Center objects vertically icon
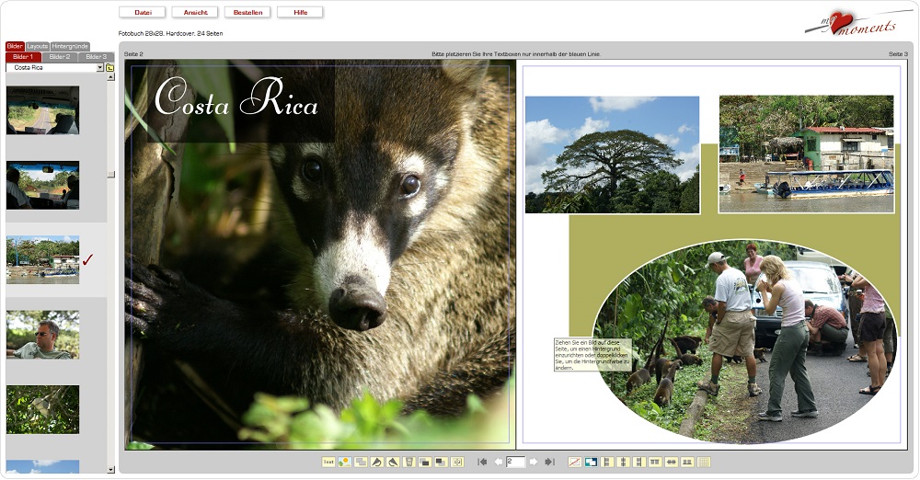Viewport: 920px width, 480px height. point(672,463)
